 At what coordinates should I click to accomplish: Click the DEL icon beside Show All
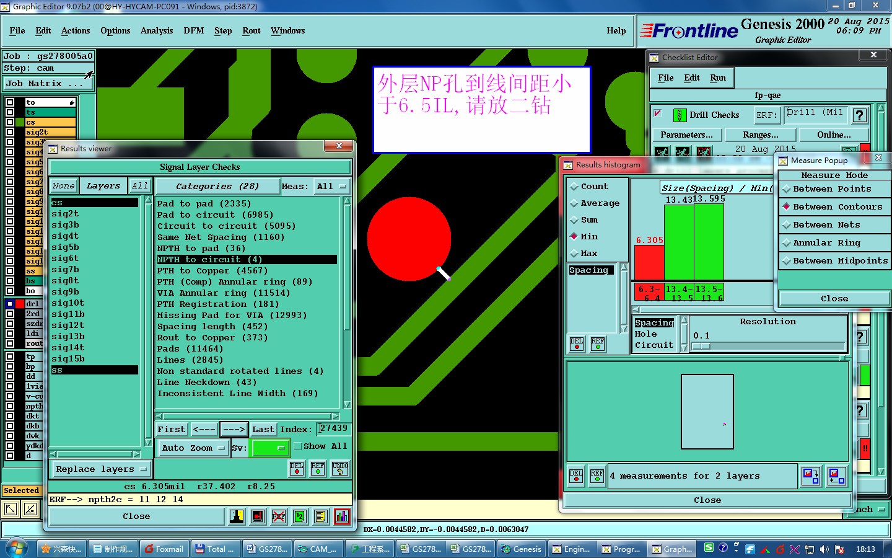(297, 468)
